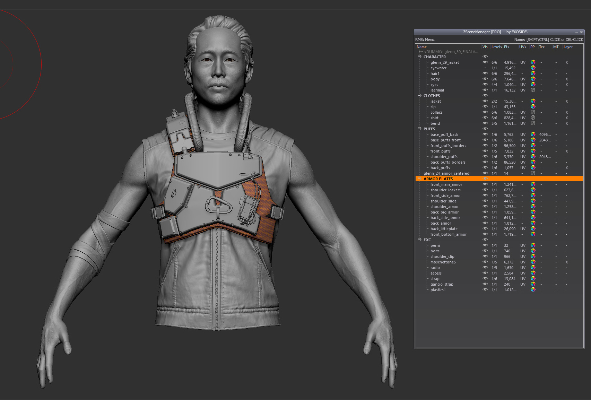Select the back_side_armor subtool

(x=445, y=218)
